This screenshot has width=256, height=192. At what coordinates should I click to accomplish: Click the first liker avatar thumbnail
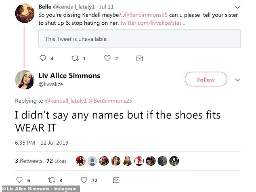[x=81, y=161]
